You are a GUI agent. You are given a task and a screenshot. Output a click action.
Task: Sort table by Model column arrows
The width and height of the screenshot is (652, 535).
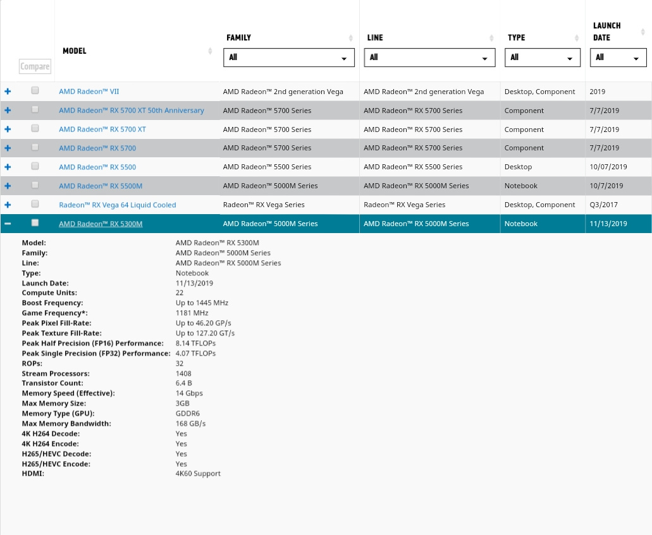[x=210, y=51]
